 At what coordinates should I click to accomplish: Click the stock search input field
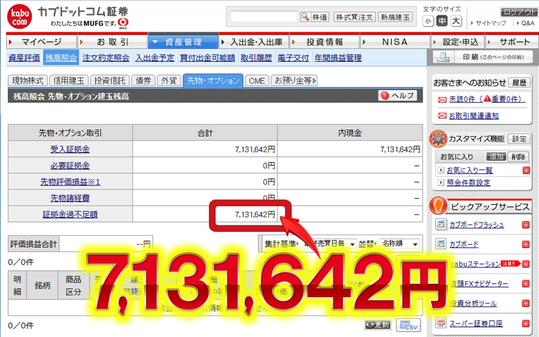(263, 17)
